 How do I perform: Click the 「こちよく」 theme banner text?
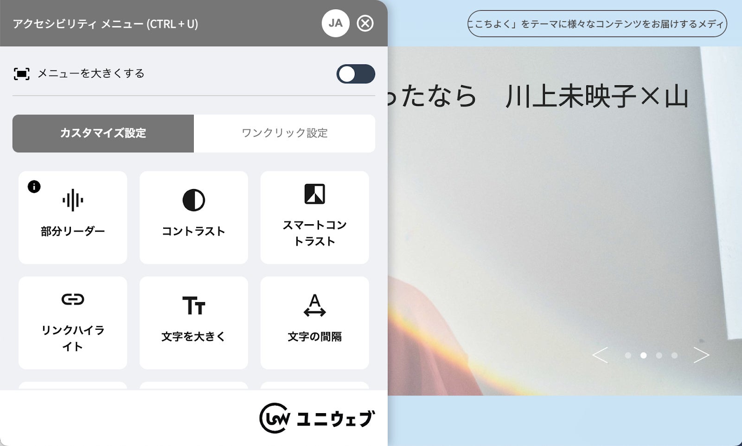tap(597, 24)
